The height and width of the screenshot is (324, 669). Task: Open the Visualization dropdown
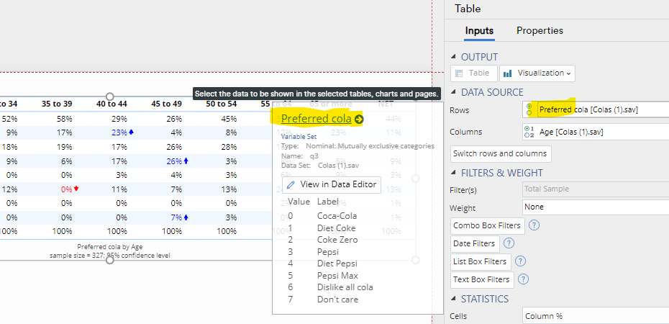(537, 73)
